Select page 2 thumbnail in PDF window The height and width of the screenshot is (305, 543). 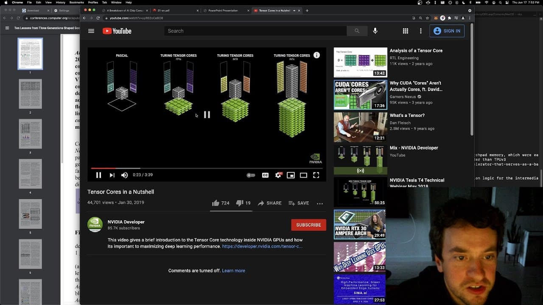pyautogui.click(x=30, y=94)
